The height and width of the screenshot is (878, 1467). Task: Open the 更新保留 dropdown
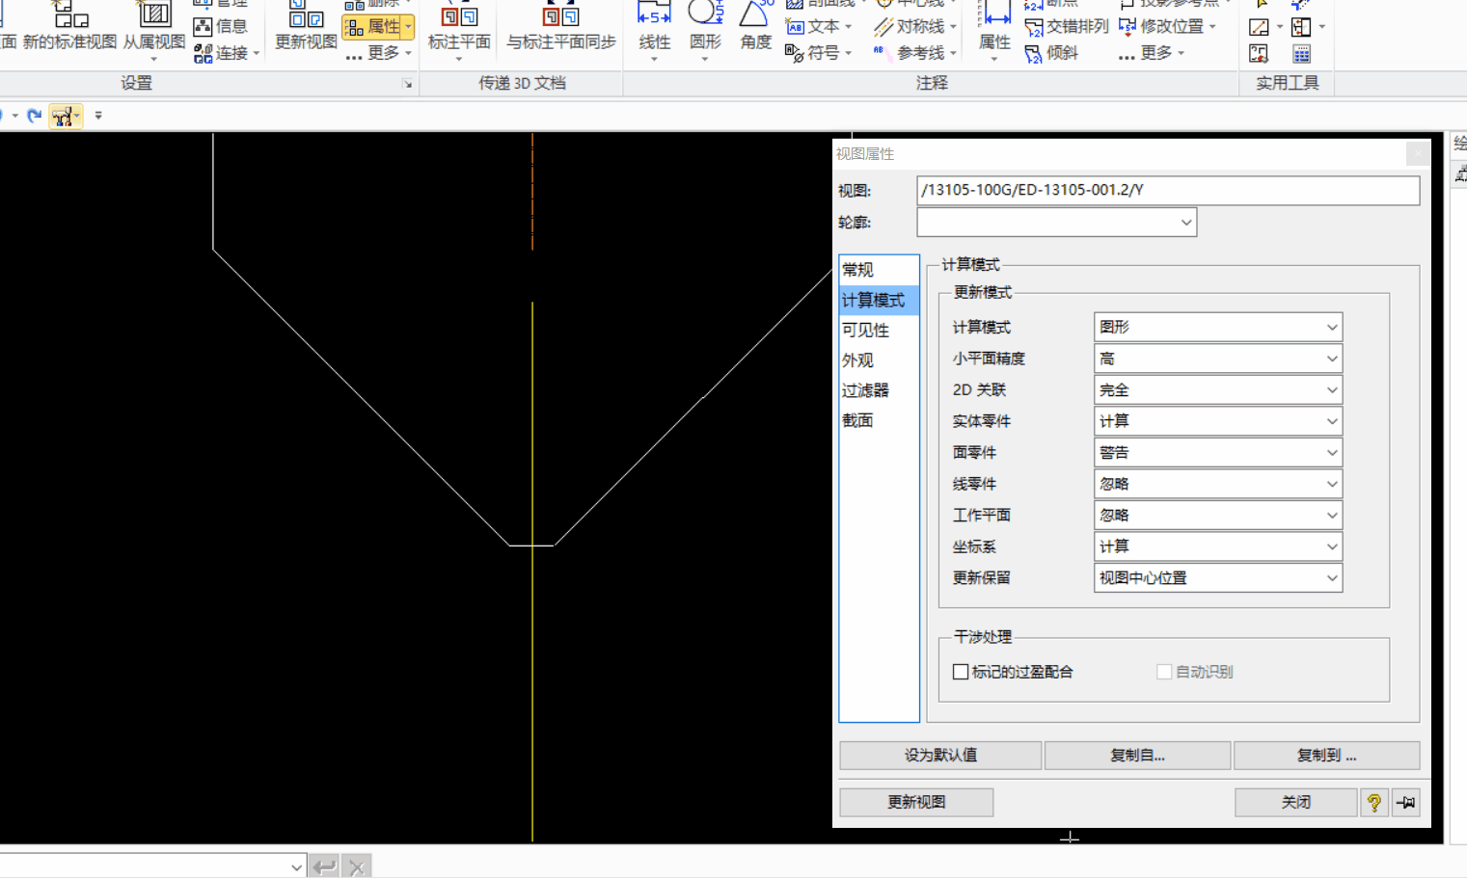(1218, 577)
